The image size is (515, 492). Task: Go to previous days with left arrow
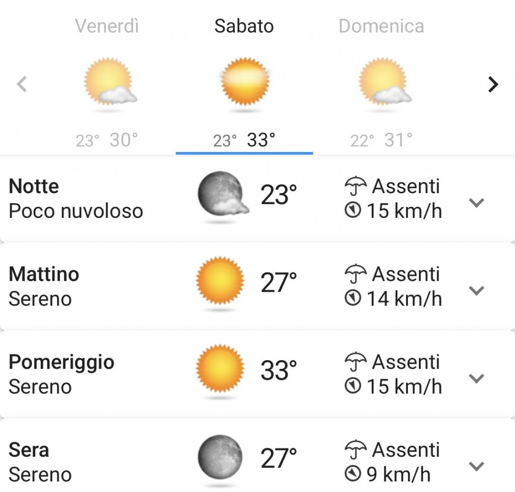pos(22,84)
